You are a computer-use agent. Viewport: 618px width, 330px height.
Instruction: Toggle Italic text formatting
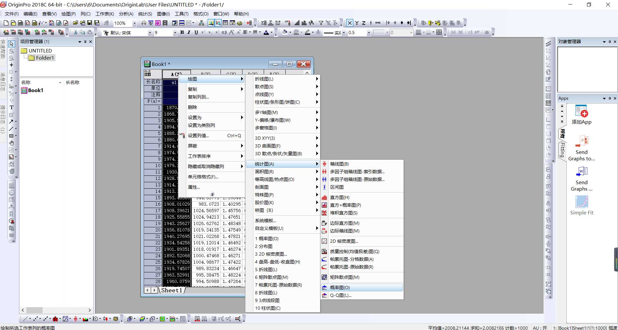[x=189, y=32]
